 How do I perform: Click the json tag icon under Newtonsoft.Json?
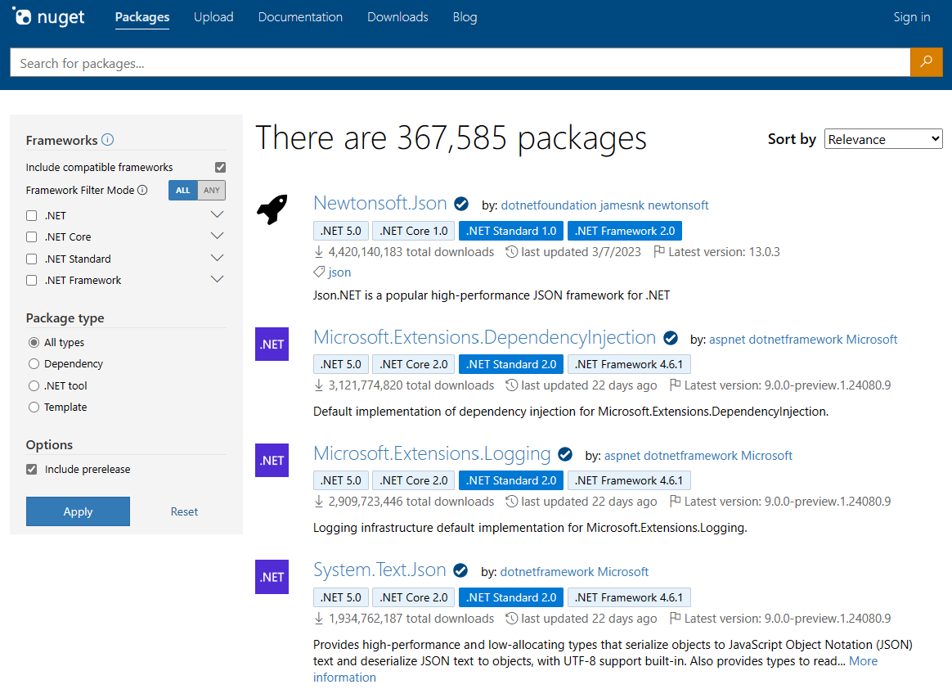tap(318, 272)
